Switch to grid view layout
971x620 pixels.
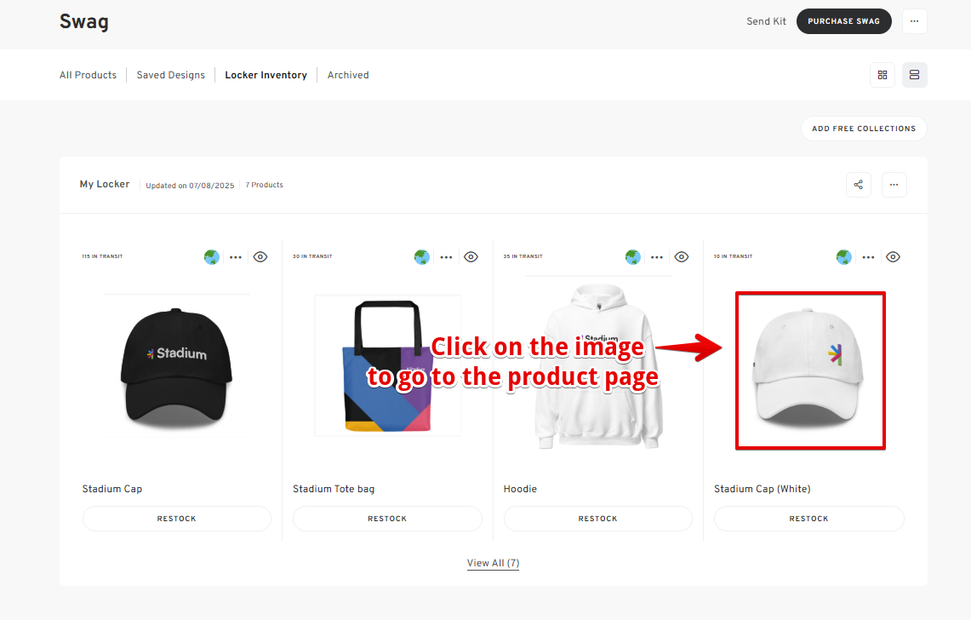tap(882, 75)
